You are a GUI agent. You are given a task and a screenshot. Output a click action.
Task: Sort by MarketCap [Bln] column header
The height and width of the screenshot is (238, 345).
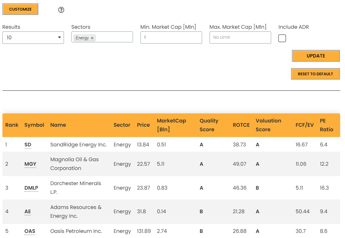(171, 125)
